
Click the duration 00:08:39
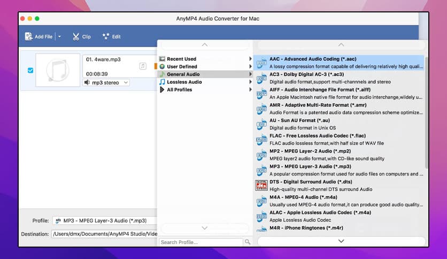click(x=97, y=74)
